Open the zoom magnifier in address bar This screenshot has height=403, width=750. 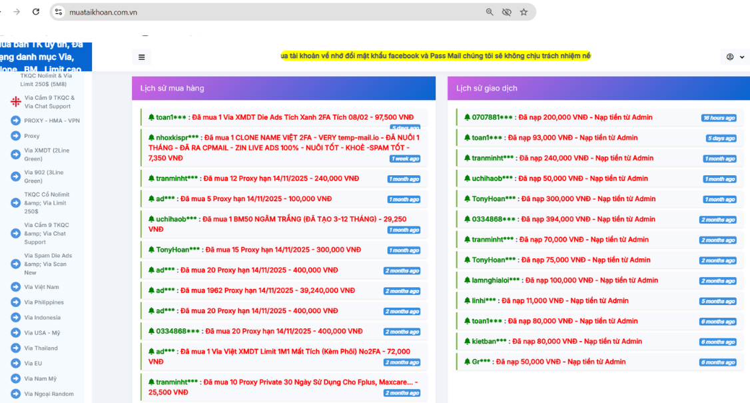tap(490, 12)
